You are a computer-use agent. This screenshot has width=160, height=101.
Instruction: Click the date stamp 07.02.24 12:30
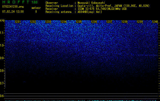click(x=13, y=12)
